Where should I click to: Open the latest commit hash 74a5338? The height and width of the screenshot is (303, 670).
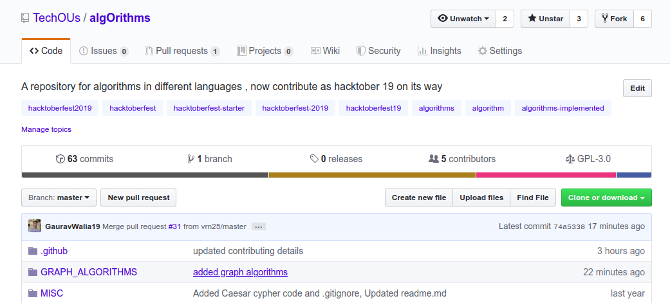(x=569, y=227)
